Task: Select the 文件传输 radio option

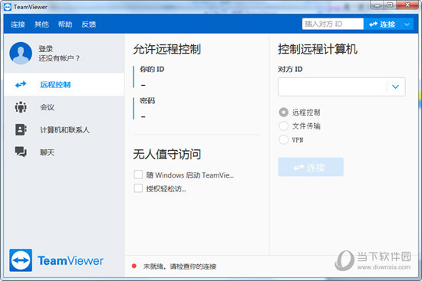Action: [x=284, y=126]
